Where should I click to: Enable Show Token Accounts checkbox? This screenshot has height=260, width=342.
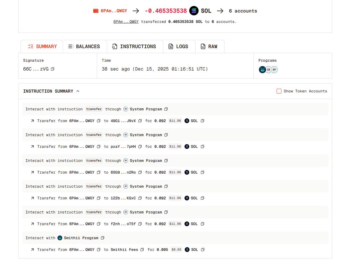coord(279,91)
